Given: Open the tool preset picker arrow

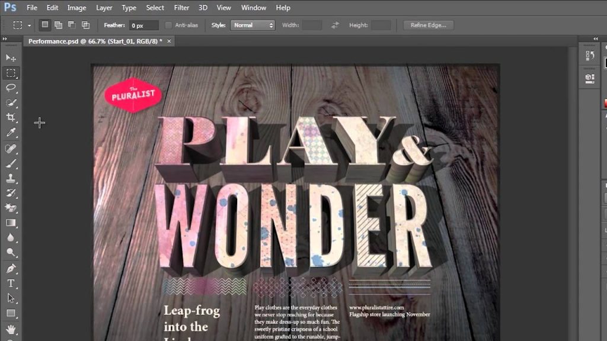Looking at the screenshot, I should click(28, 25).
